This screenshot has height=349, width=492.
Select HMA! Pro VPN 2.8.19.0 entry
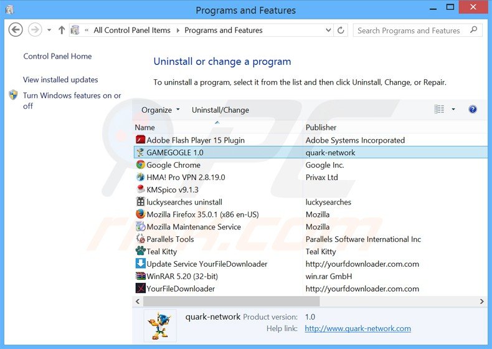click(186, 177)
